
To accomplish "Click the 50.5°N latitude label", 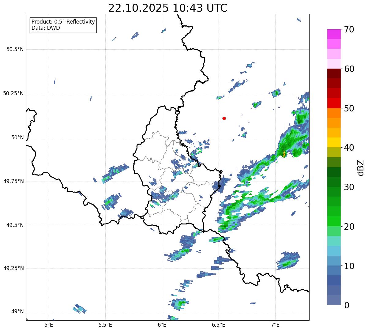I will point(15,49).
